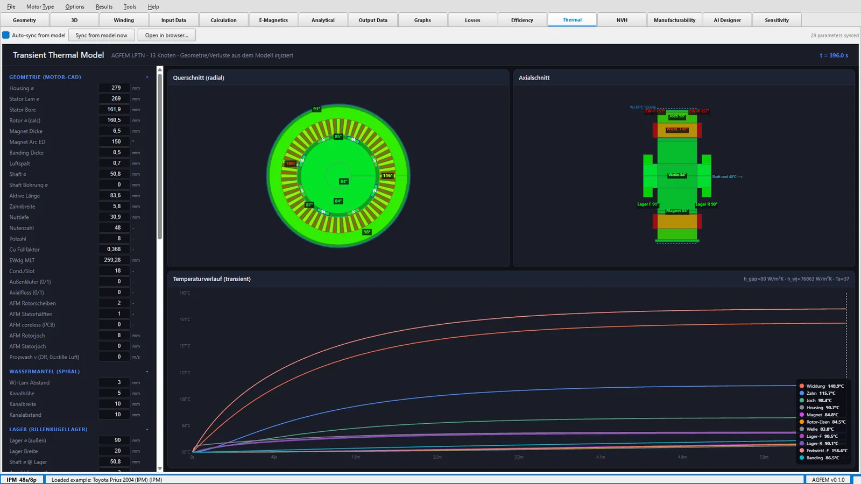Viewport: 861px width, 484px height.
Task: Click the IPM 48s/8p status bar entry
Action: coord(22,480)
